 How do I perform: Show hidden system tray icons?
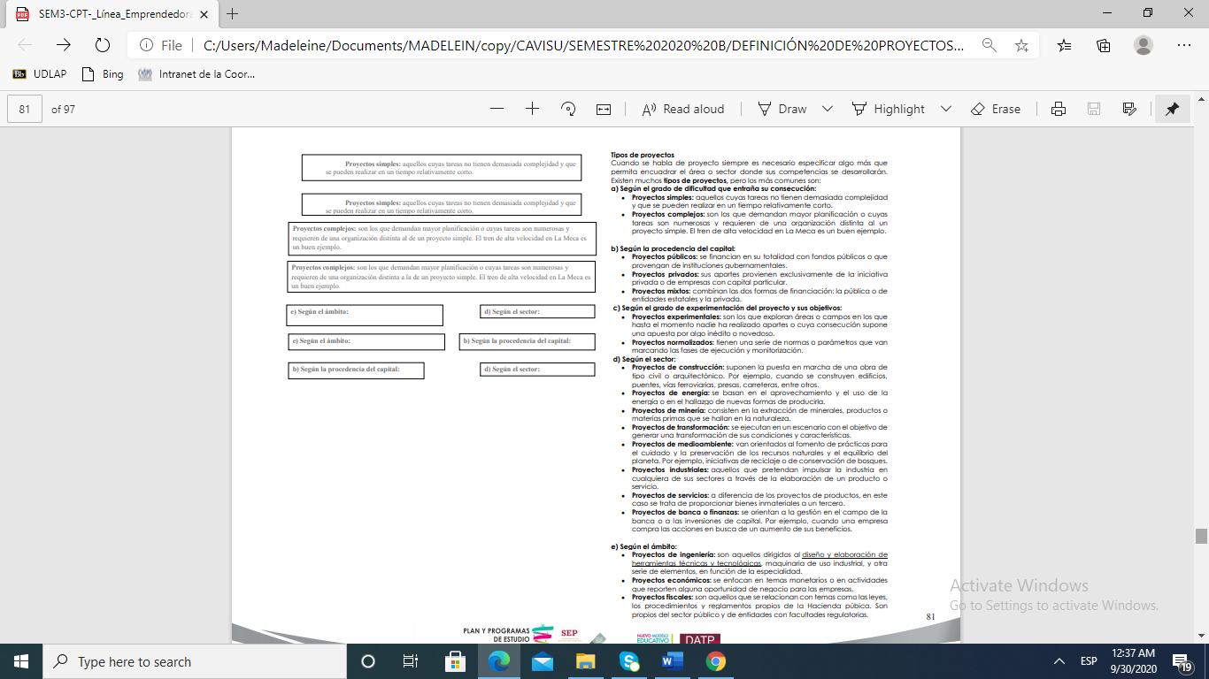click(1059, 661)
